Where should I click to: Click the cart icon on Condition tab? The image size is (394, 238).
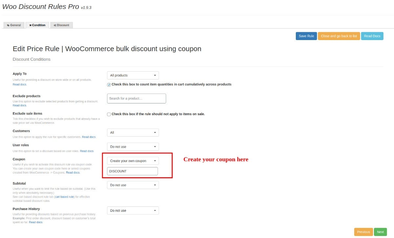point(30,25)
